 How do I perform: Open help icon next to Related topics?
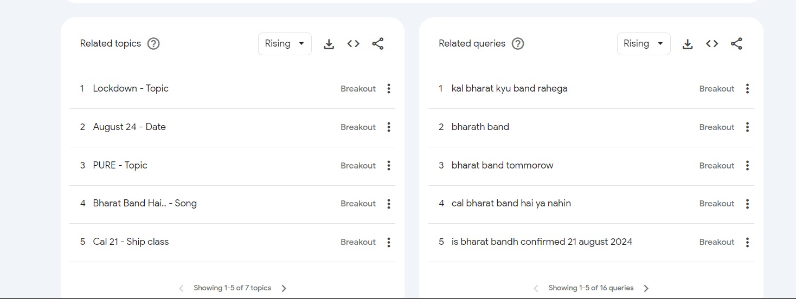coord(153,44)
